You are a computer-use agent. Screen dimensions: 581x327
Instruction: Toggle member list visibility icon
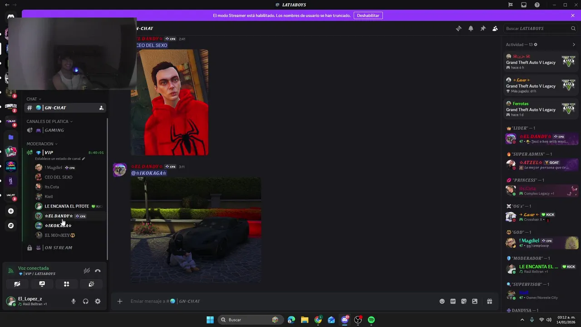point(495,28)
